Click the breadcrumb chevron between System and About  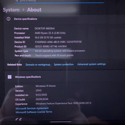[x=23, y=10]
